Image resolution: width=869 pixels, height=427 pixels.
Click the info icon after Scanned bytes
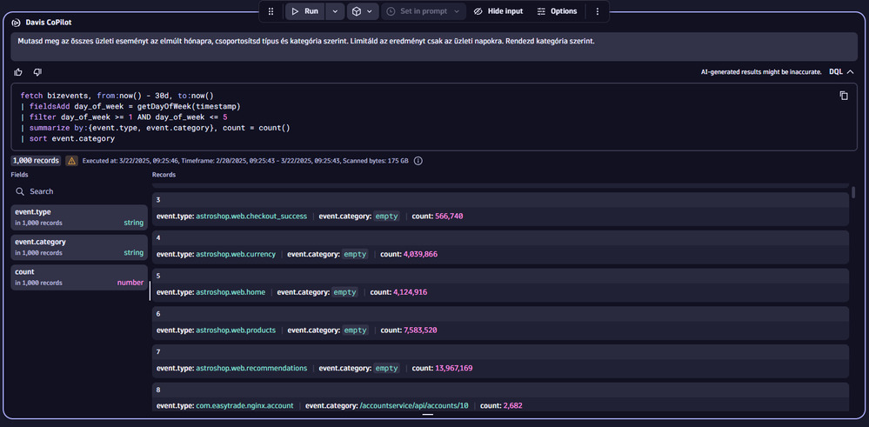[418, 161]
